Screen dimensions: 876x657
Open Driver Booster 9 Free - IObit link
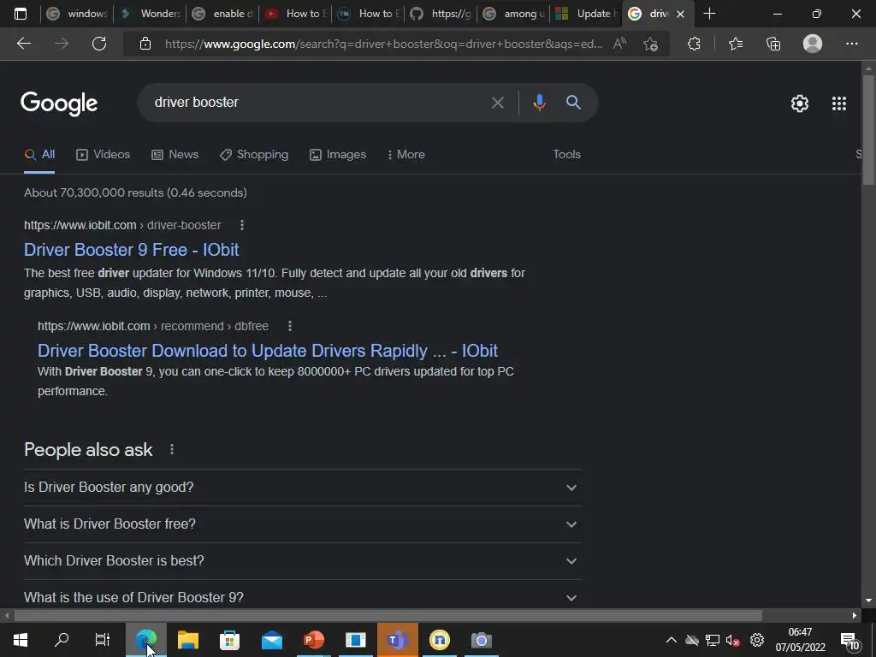point(131,250)
